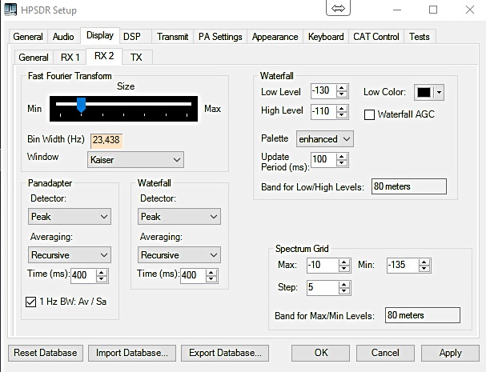
Task: Decrease the Spectrum Grid Min value
Action: pos(424,269)
